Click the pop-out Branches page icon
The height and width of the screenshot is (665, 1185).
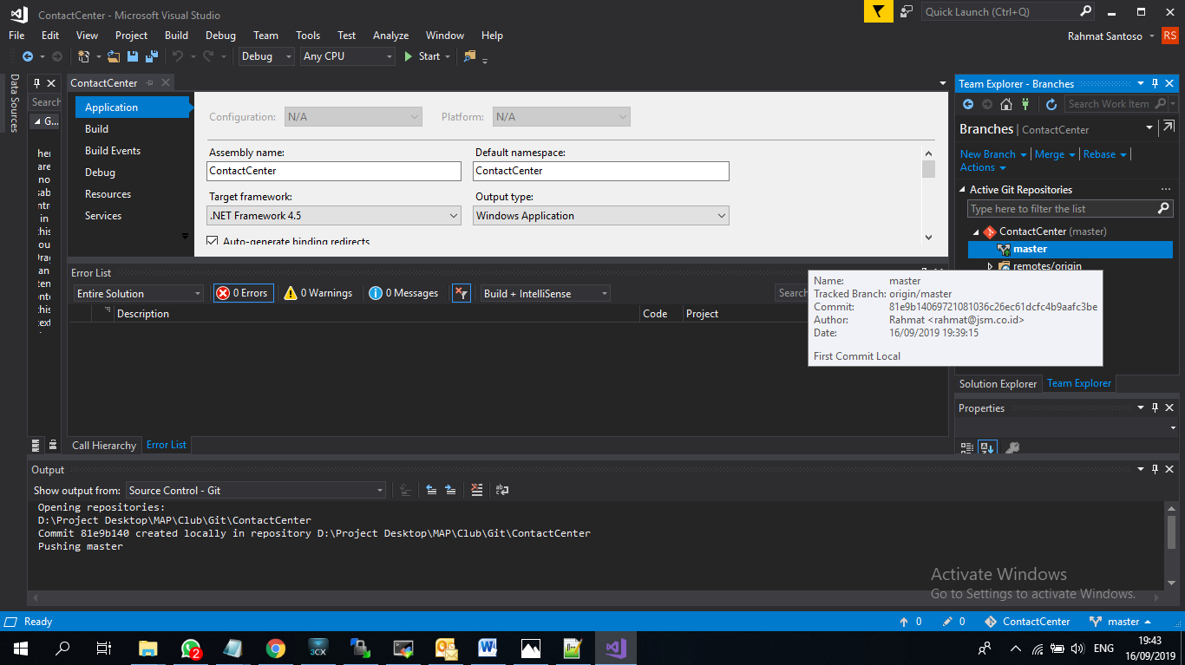pos(1169,127)
